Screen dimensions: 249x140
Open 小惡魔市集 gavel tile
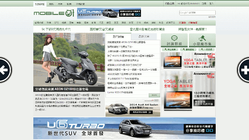pos(202,40)
